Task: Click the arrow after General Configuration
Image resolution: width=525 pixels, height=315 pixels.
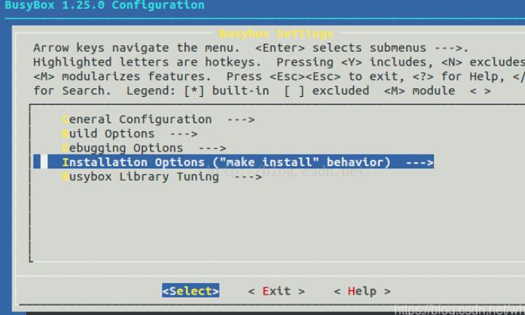Action: [x=241, y=120]
